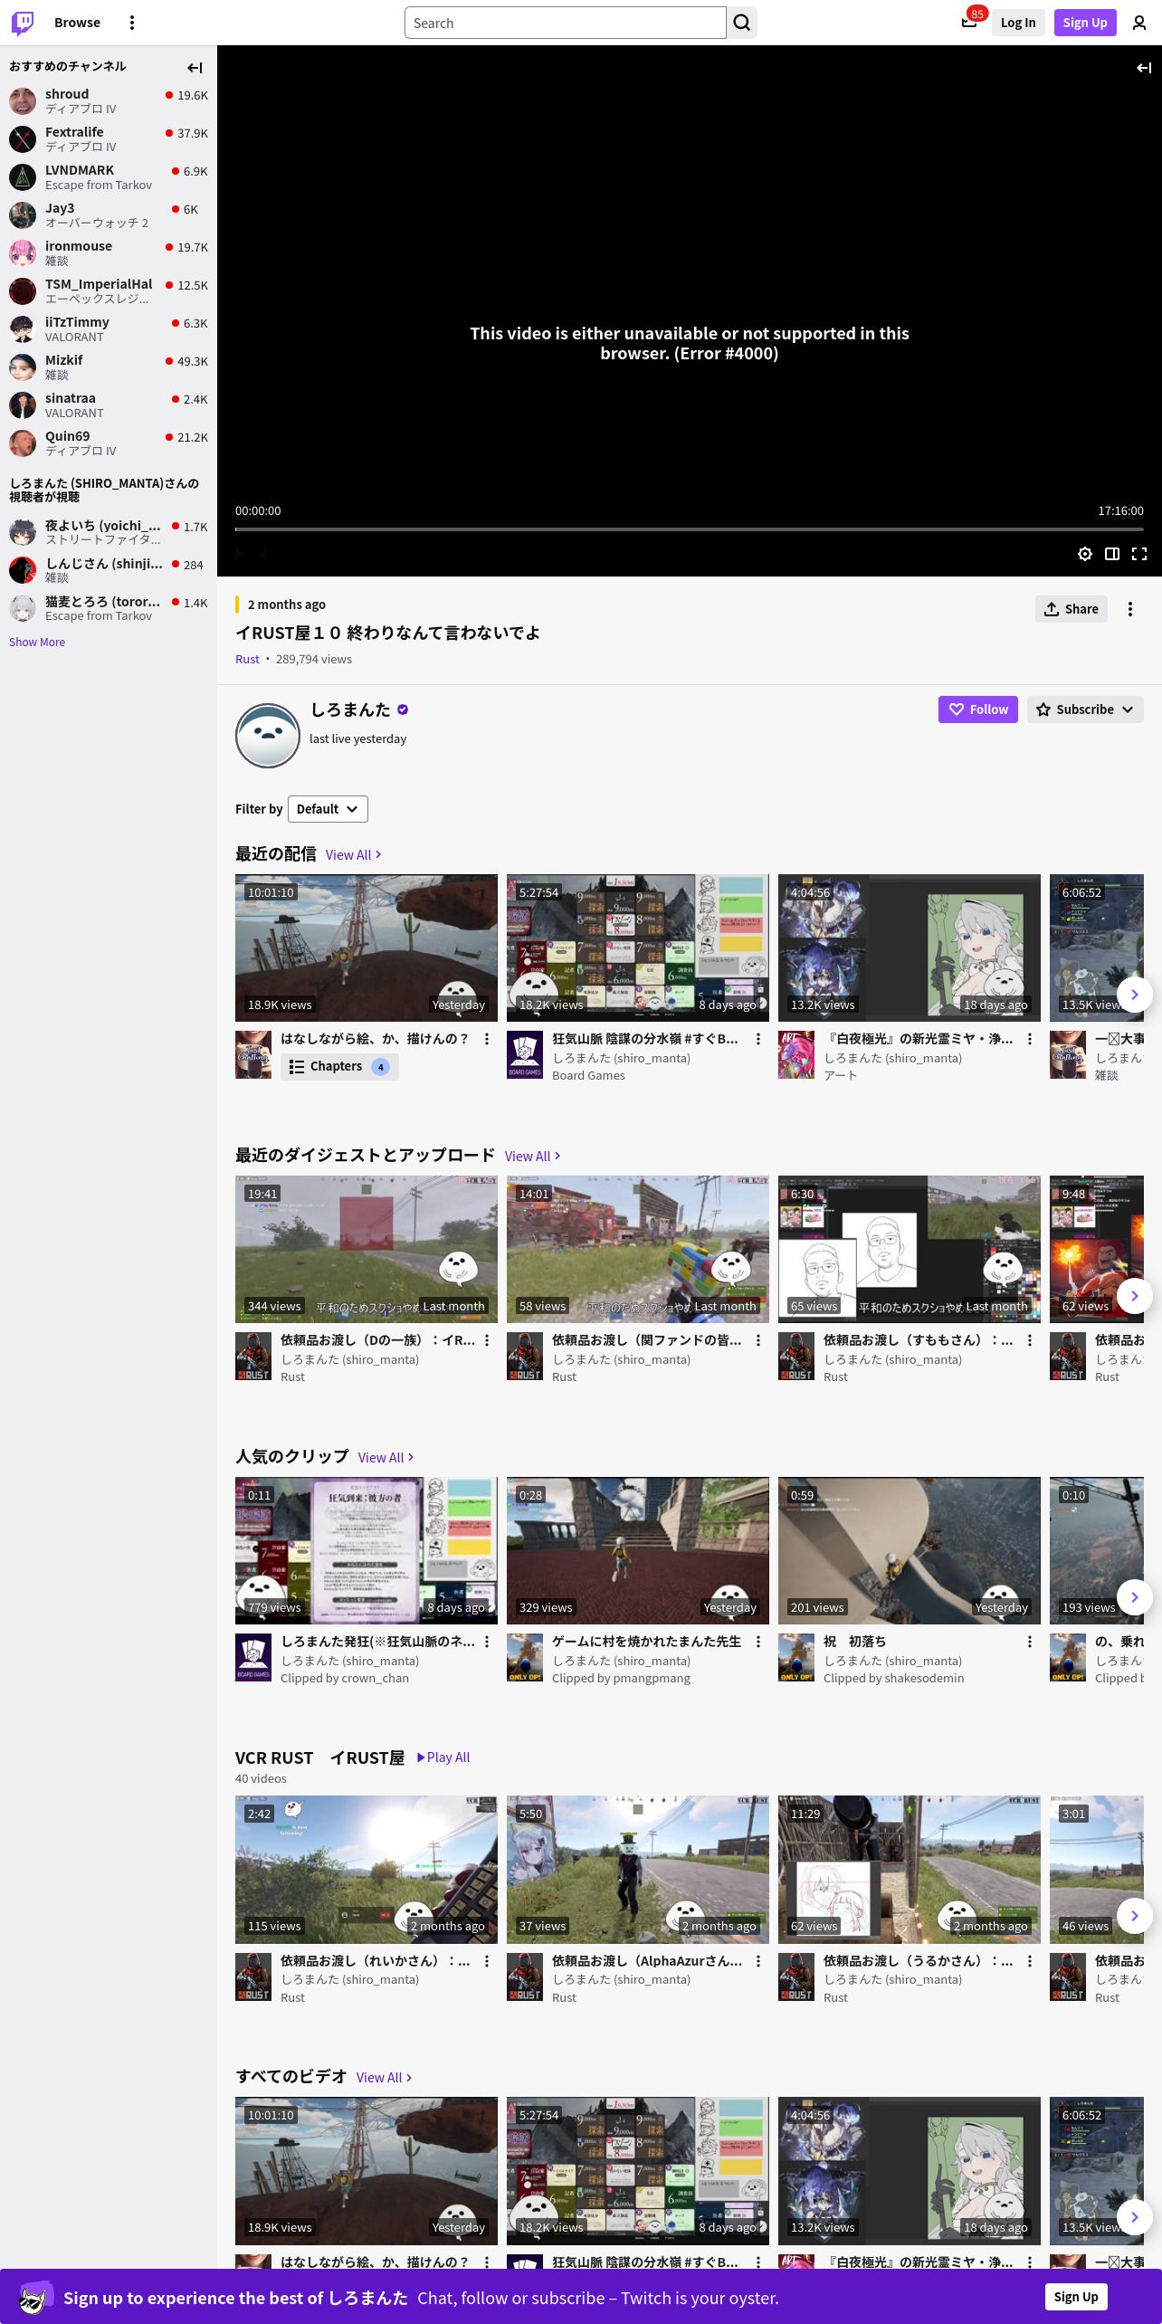Open View All for 最近の配信

coord(354,855)
